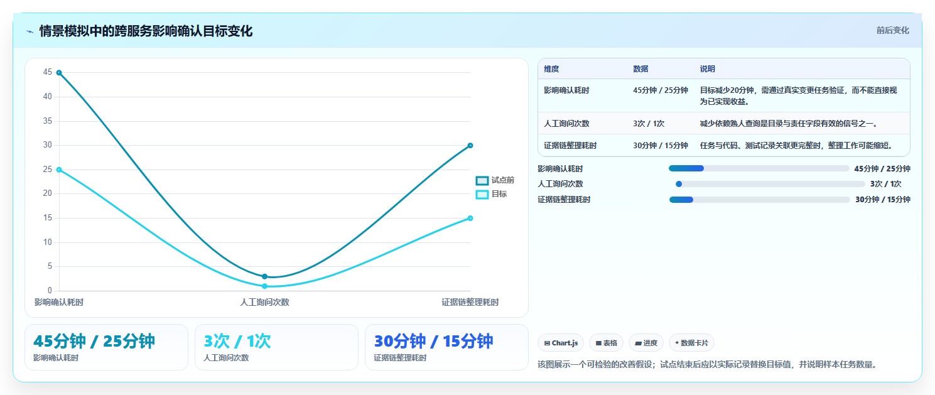Screen dimensions: 935x395
Task: Click the y-axis value 45
Action: pos(48,72)
